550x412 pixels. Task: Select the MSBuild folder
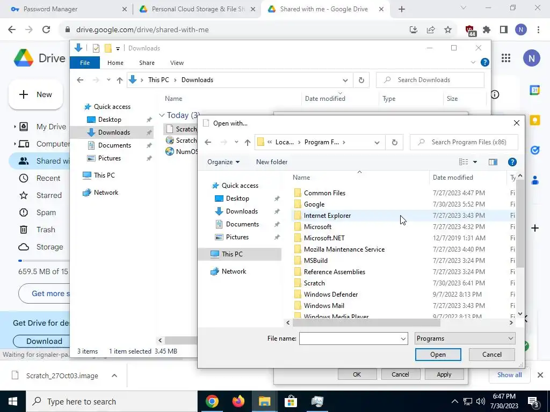[x=315, y=261]
